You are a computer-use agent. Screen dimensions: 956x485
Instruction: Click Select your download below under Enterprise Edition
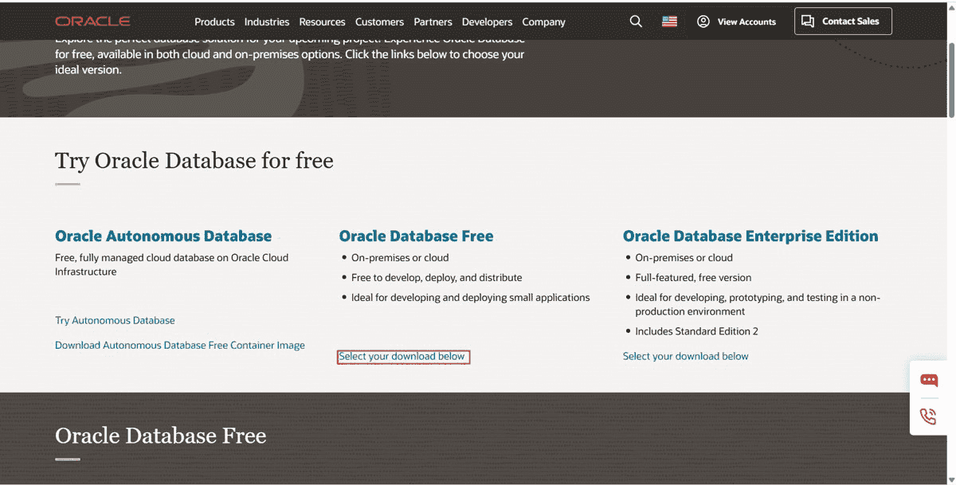(x=686, y=357)
